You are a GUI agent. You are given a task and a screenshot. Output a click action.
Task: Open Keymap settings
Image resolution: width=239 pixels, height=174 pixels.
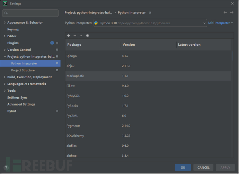click(13, 29)
